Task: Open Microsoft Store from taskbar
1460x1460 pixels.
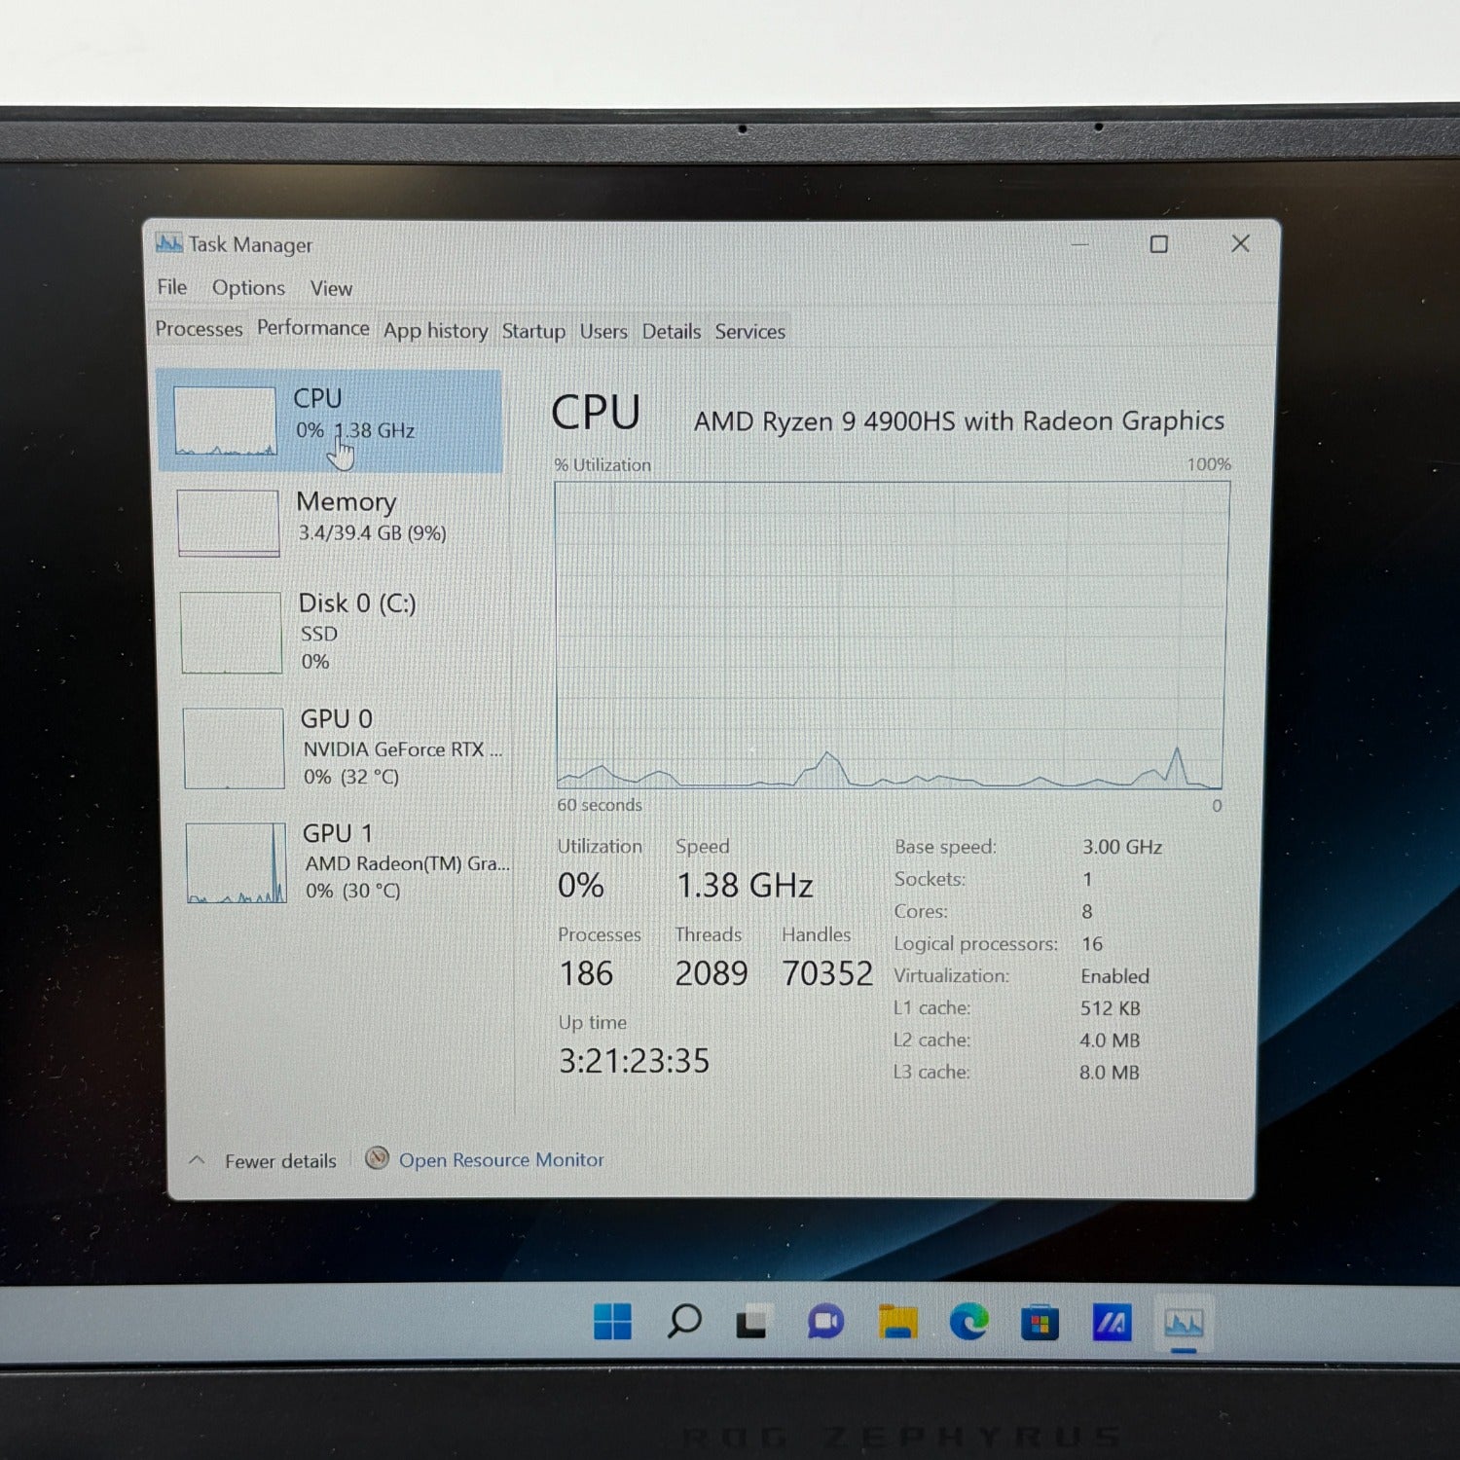Action: 1040,1324
